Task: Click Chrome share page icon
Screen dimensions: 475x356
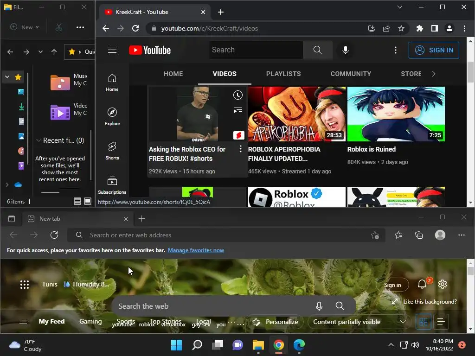Action: pos(386,28)
